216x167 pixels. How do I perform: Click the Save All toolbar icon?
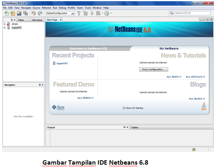(x=25, y=13)
